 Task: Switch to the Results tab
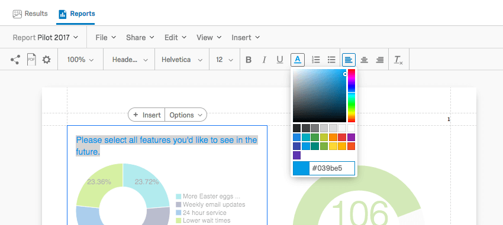coord(30,14)
